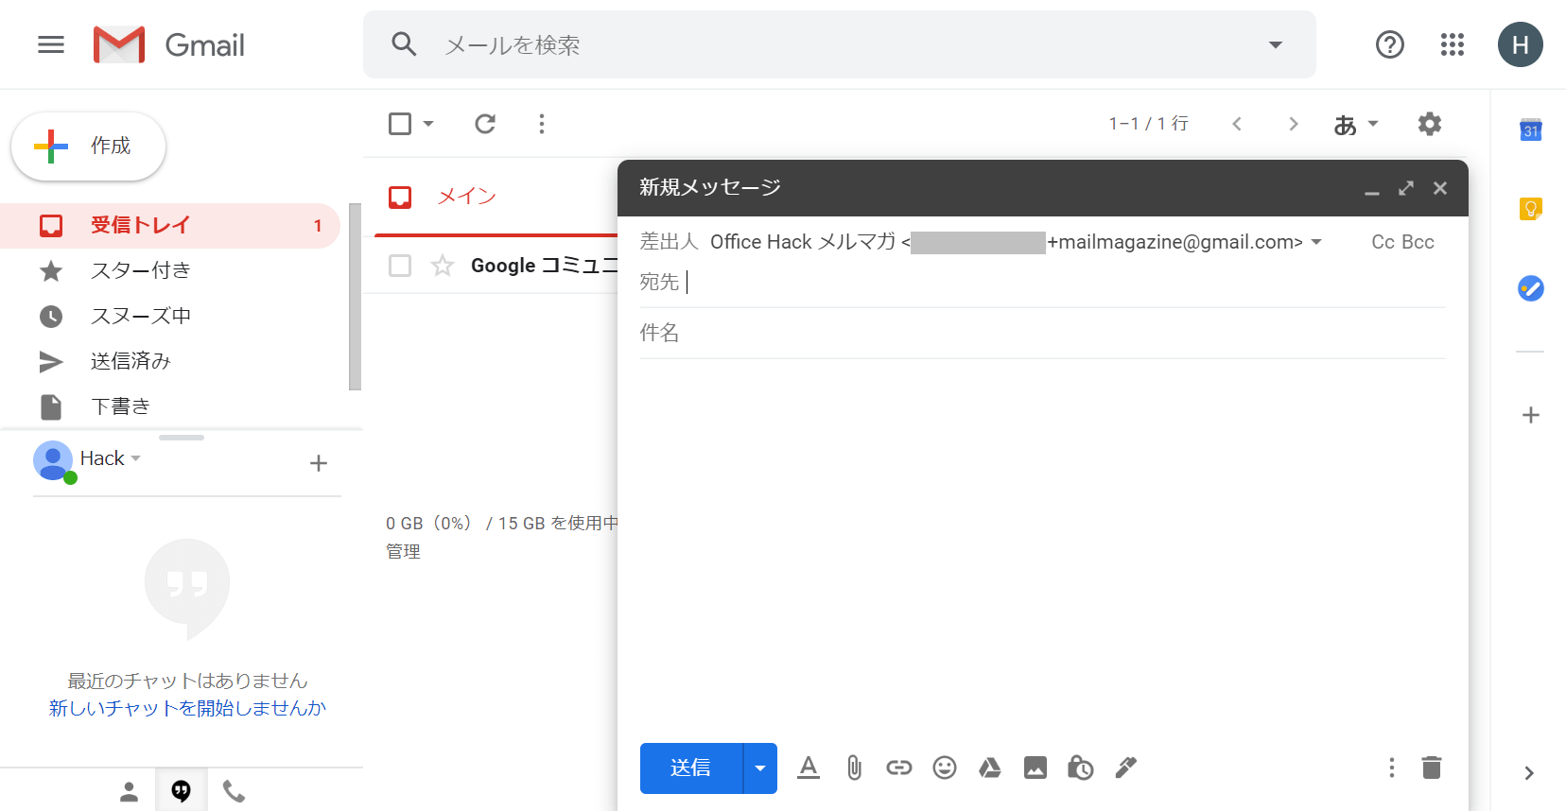Open formatting options in compose
The width and height of the screenshot is (1566, 811).
809,768
